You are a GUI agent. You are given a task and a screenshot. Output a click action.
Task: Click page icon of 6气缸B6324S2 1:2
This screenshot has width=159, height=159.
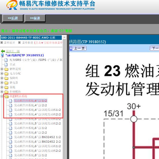[x=10, y=137]
